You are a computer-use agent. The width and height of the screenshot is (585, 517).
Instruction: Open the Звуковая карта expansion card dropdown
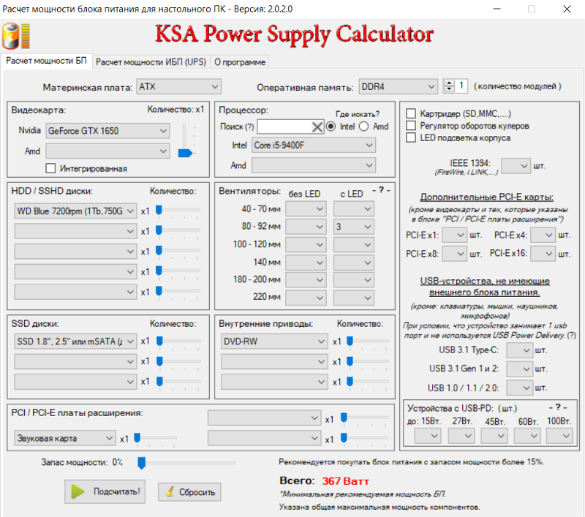65,438
